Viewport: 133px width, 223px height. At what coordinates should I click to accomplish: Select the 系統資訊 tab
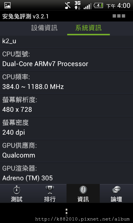[x=88, y=28]
